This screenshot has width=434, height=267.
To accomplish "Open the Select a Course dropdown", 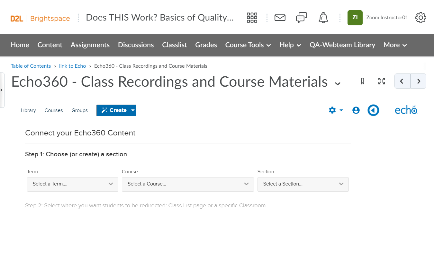I will 188,184.
